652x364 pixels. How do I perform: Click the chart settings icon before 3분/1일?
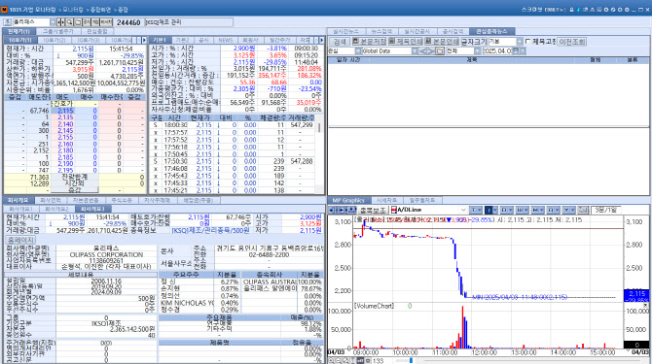coord(583,211)
